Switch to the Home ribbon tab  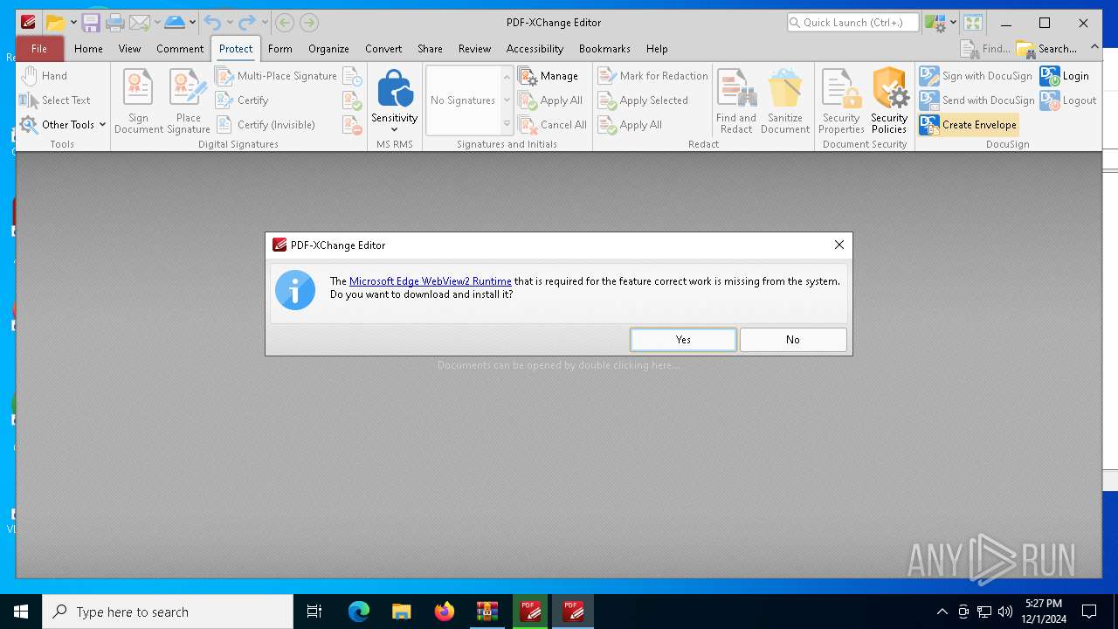pyautogui.click(x=88, y=49)
